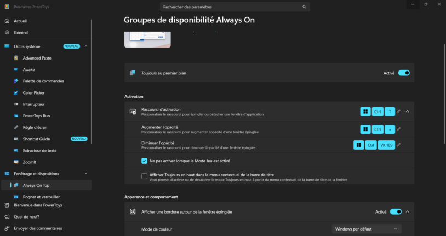Check Afficher Toujours en haut menu contextuel
Screen dimensions: 446x236
point(144,176)
